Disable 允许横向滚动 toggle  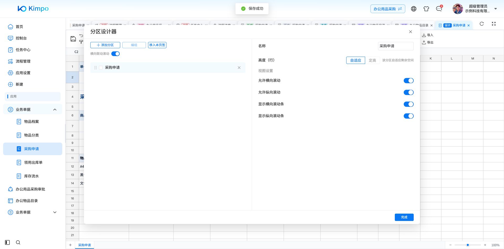pos(408,81)
